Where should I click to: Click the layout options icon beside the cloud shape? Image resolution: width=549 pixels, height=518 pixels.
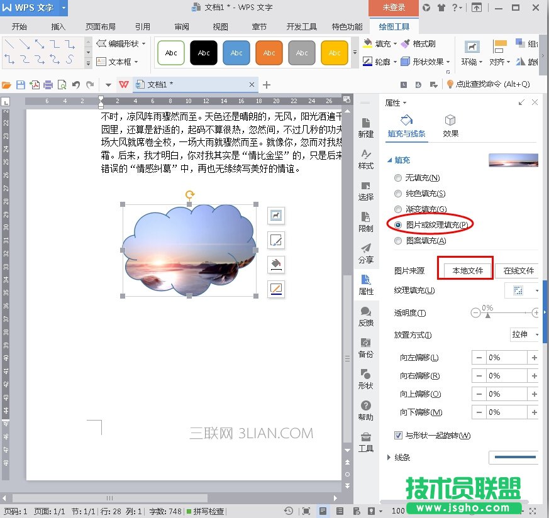pos(275,216)
